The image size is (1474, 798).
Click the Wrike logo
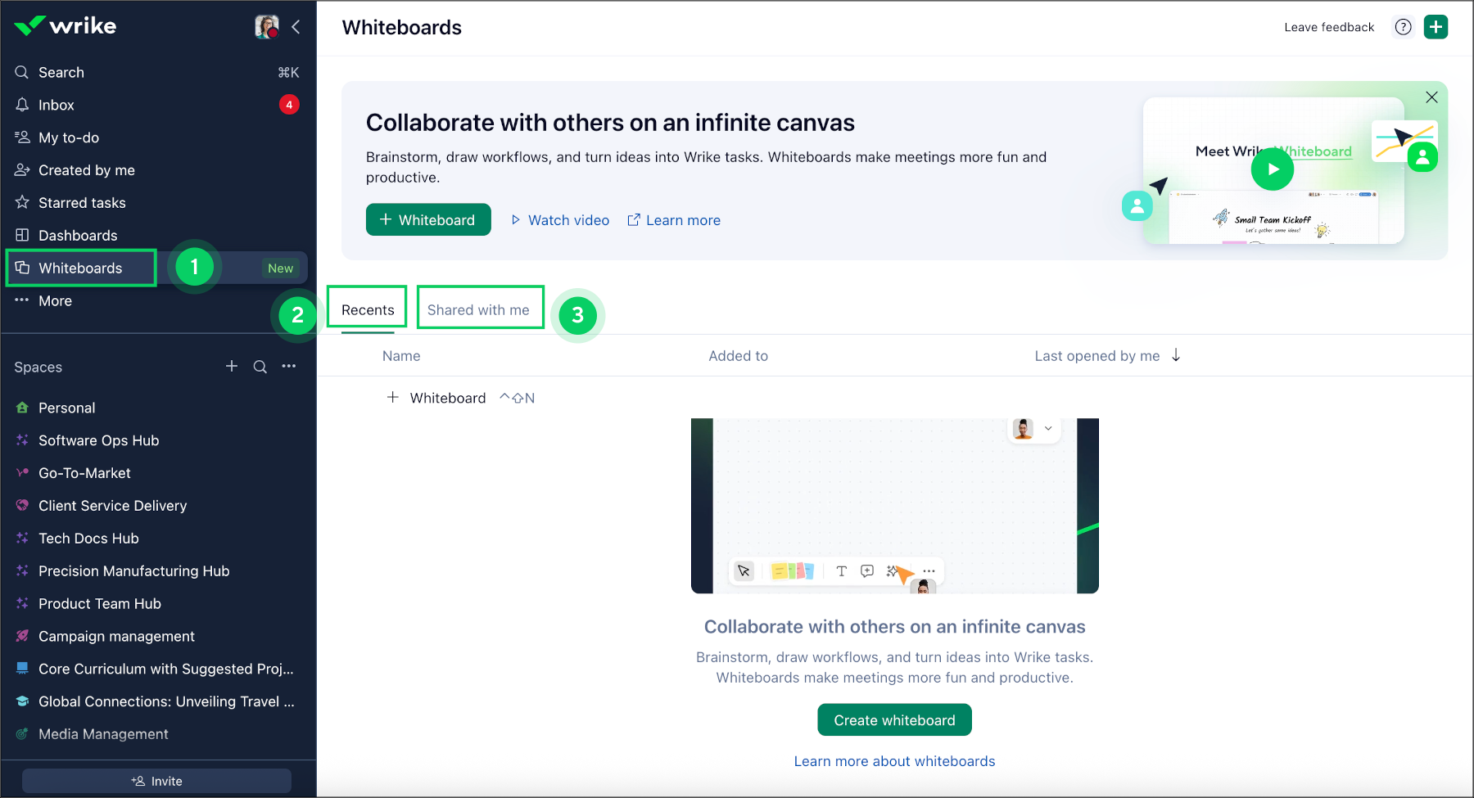(x=66, y=26)
